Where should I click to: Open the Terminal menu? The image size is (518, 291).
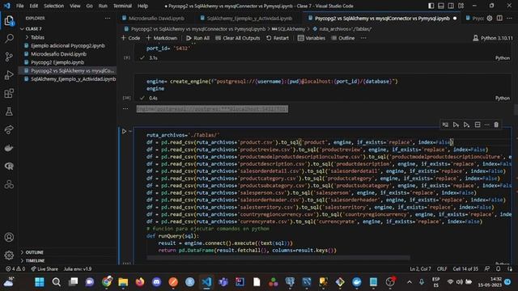click(122, 6)
